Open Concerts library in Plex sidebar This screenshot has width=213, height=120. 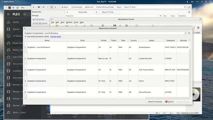17,71
